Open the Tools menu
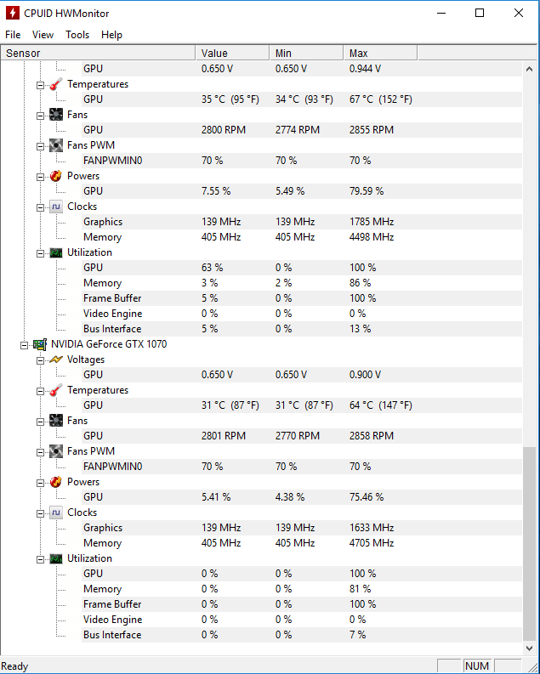Viewport: 540px width, 674px height. tap(77, 35)
